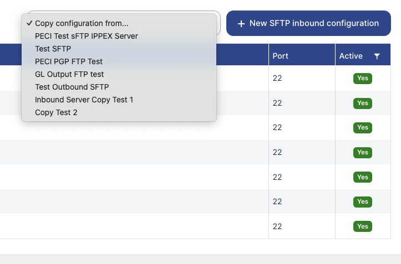Screen dimensions: 401x264
Task: Select 'Test Outbound SFTP' in list
Action: [72, 87]
